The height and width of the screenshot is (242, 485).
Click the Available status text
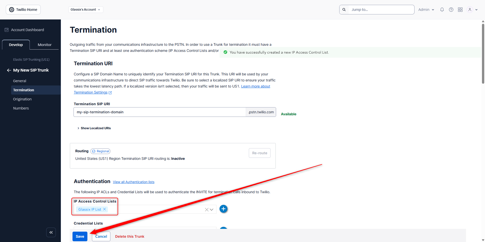pos(288,114)
